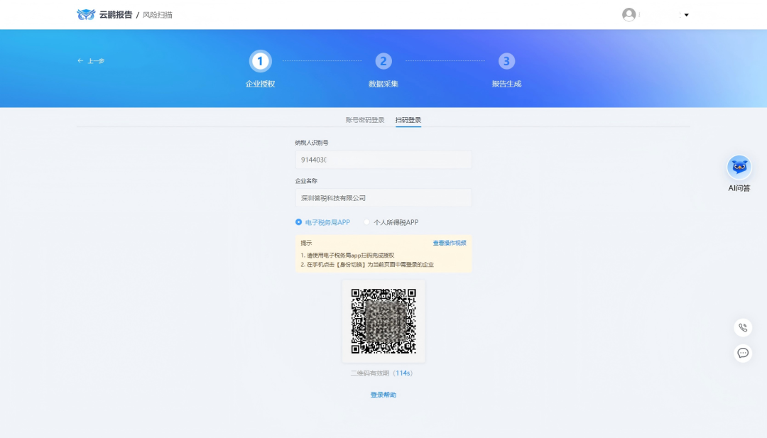Click the user avatar in top bar

coord(628,13)
